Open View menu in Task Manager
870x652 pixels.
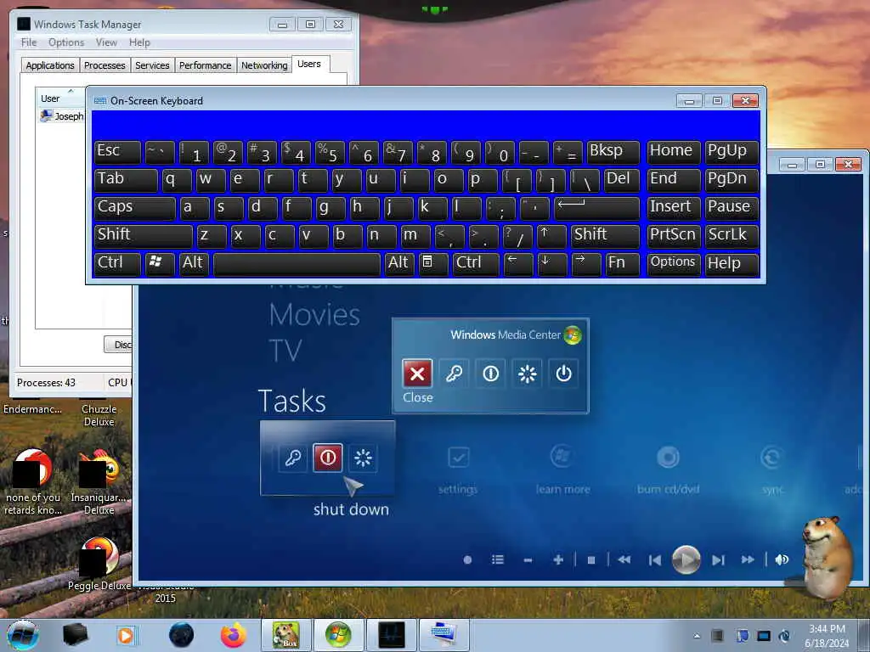point(106,42)
